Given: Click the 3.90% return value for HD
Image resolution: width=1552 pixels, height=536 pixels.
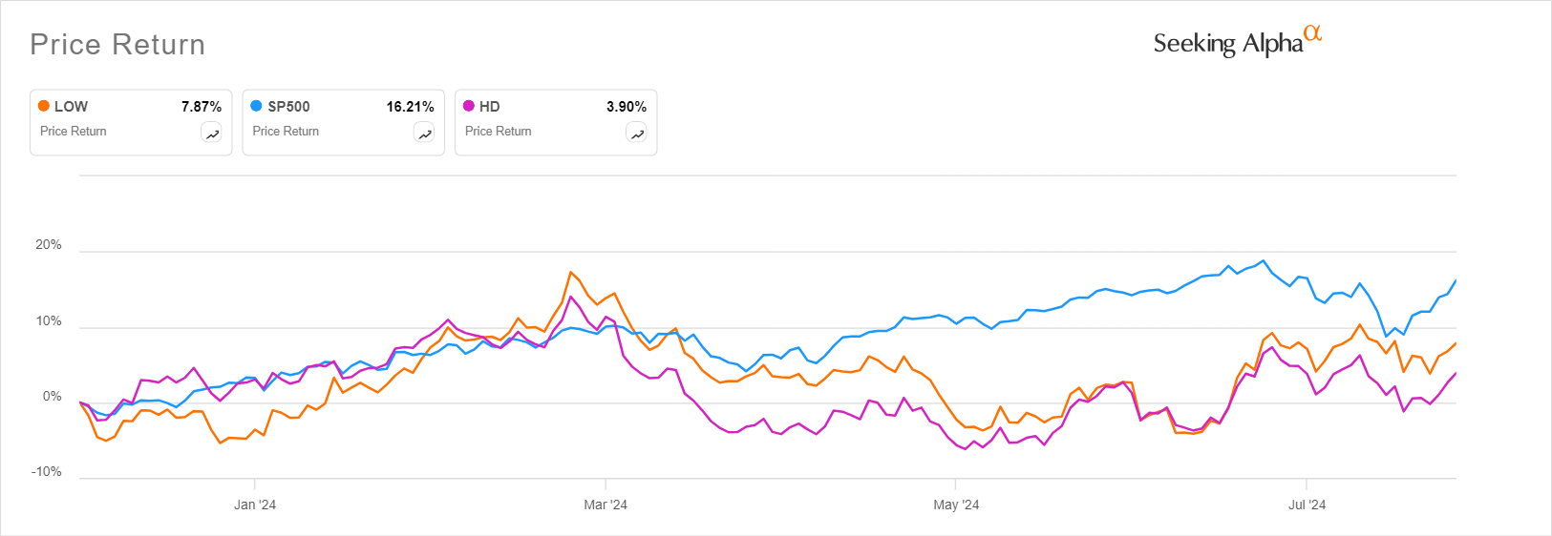Looking at the screenshot, I should point(627,107).
